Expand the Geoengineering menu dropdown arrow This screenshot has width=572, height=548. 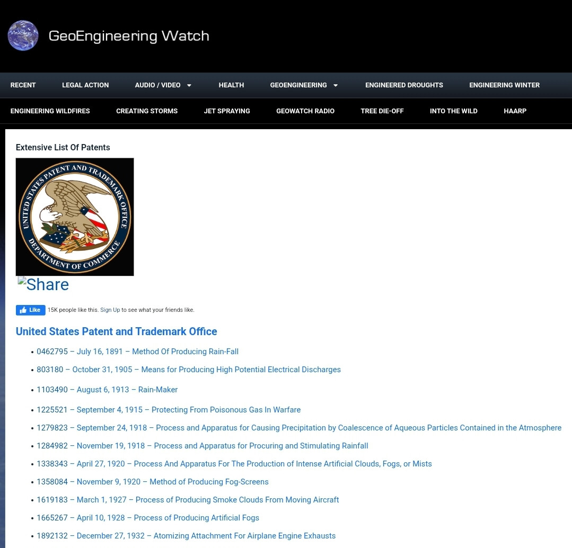(335, 85)
